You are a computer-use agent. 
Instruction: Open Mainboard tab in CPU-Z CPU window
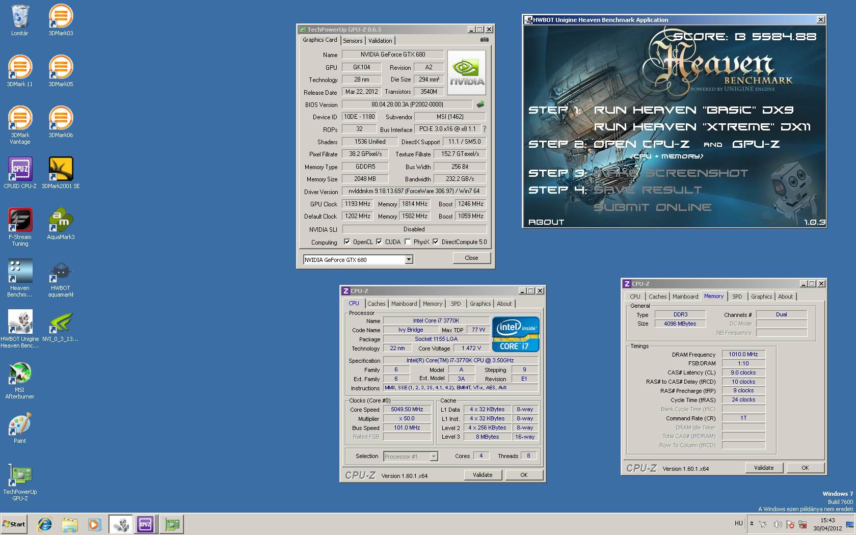click(x=404, y=304)
